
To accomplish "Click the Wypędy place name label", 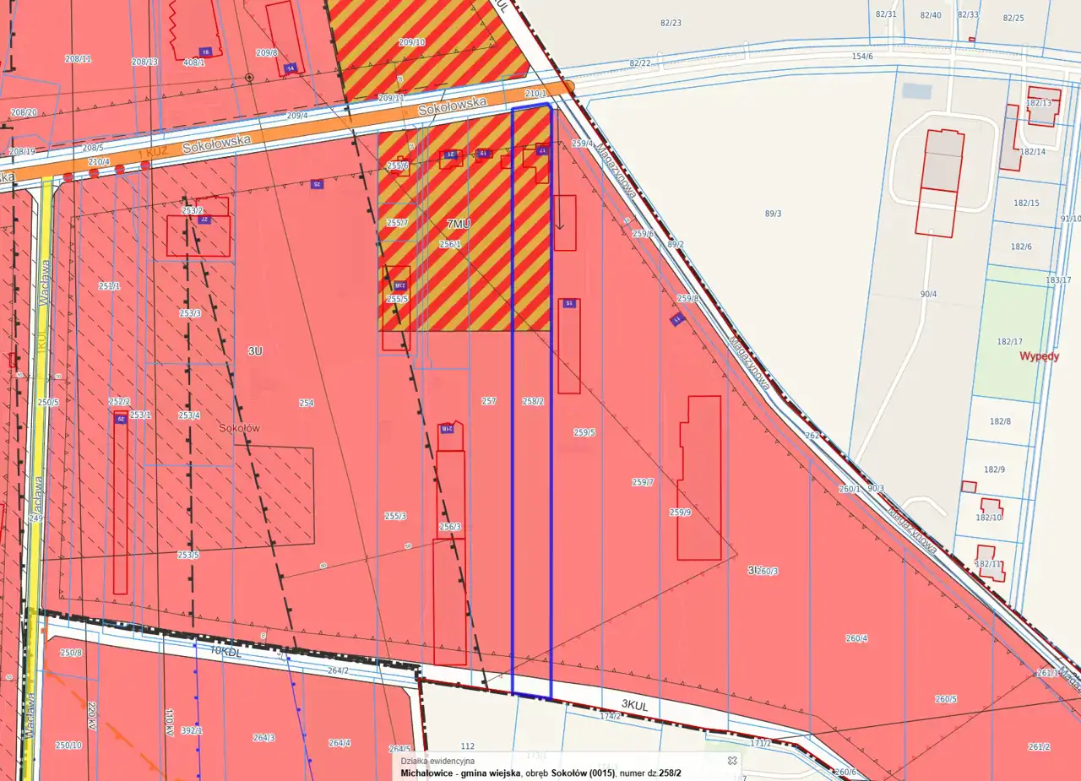I will click(1039, 355).
